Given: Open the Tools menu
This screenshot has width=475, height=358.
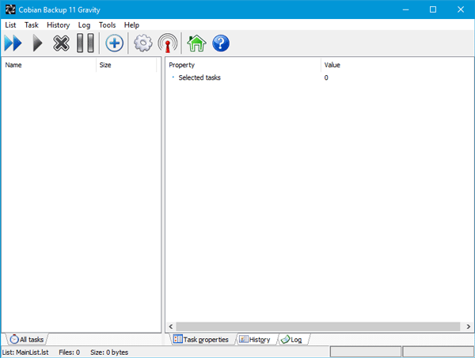Looking at the screenshot, I should [x=107, y=25].
